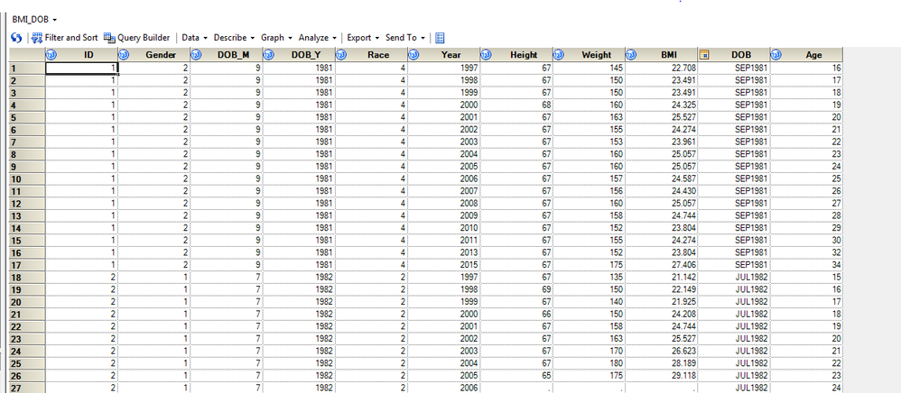
Task: Click Year cell 2006 in row 27
Action: coord(444,388)
